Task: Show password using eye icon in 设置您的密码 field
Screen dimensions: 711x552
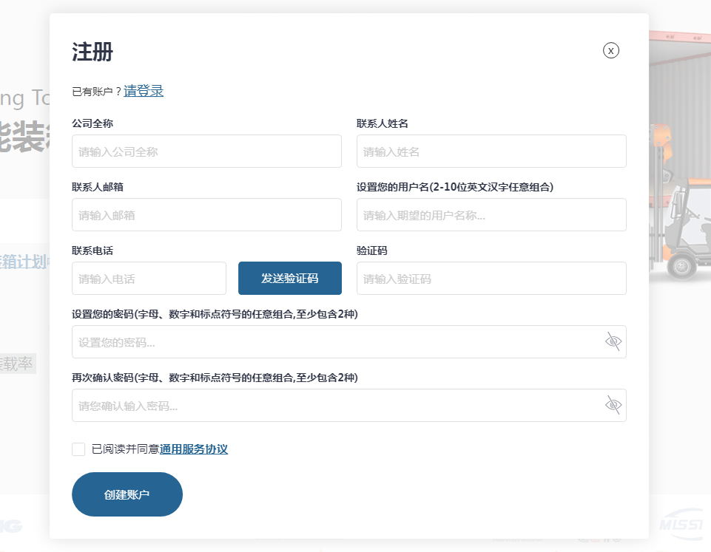Action: 613,341
